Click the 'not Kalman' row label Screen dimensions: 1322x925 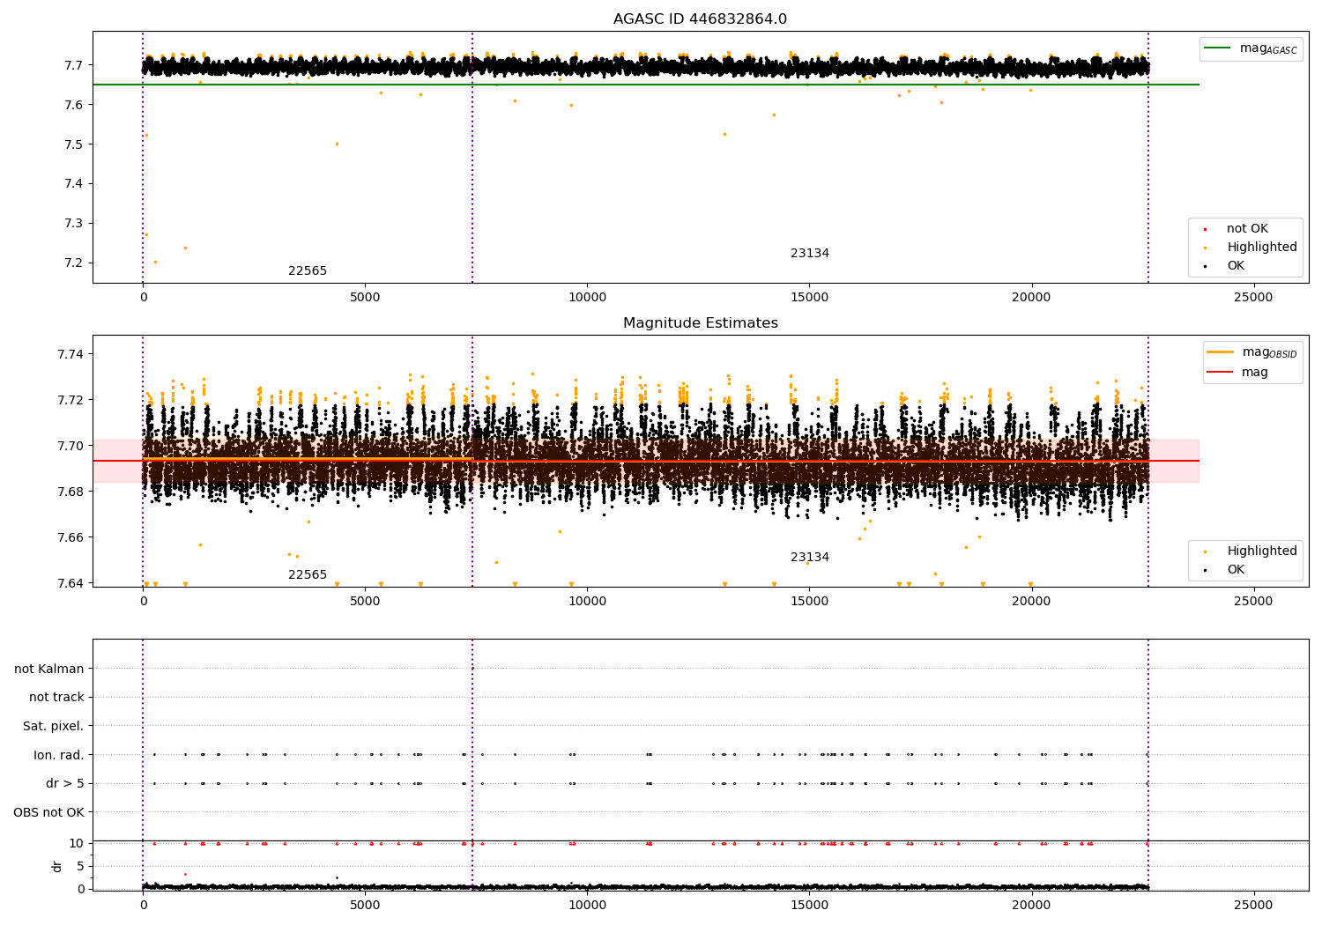[49, 669]
